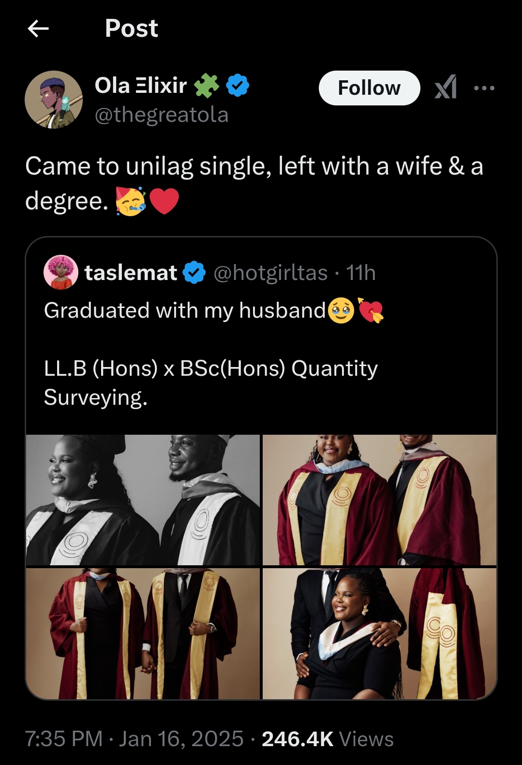Open the quoted 'Graduated with my husband' post

(x=261, y=353)
